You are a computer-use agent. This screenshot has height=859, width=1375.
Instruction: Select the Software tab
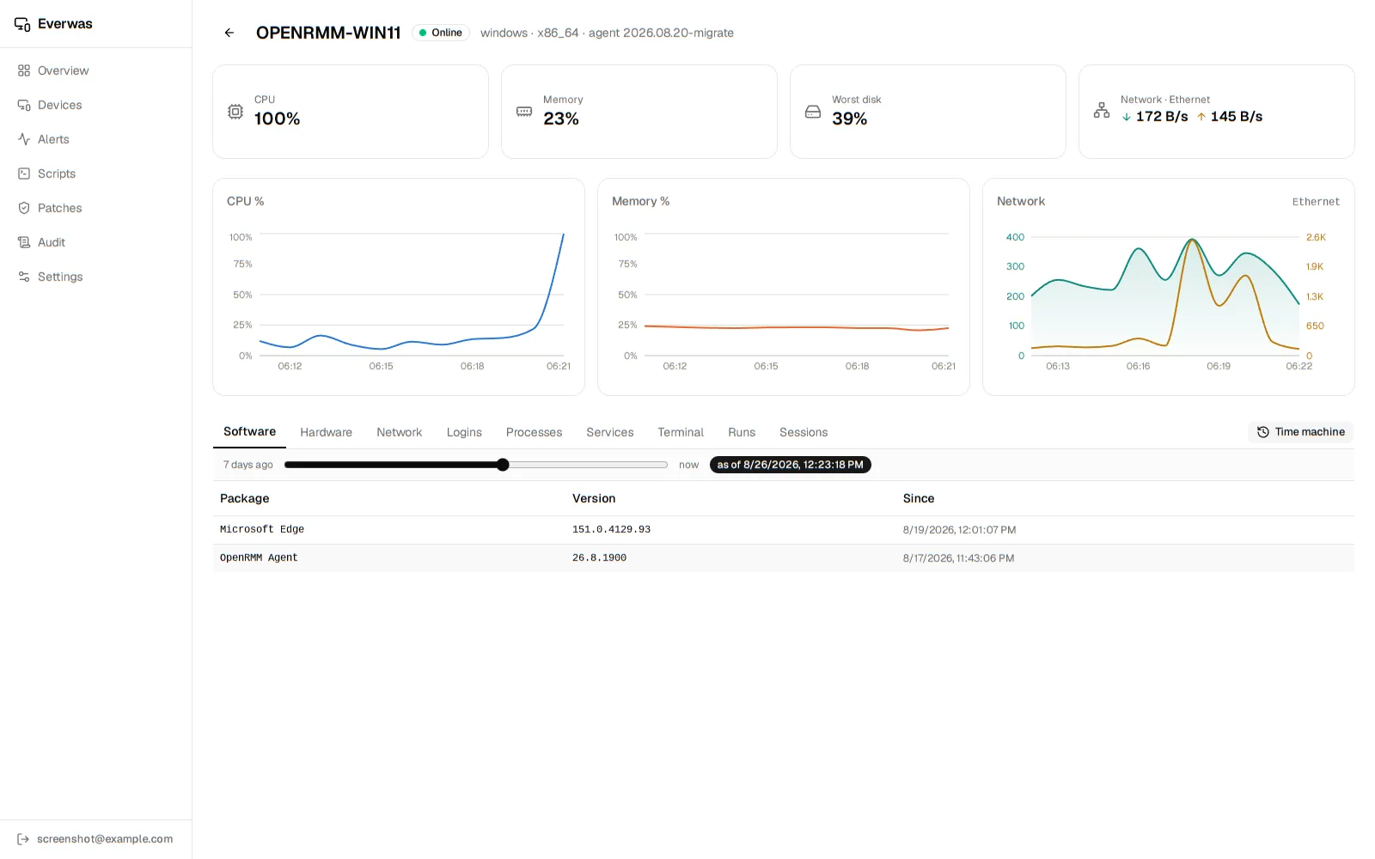(x=249, y=432)
